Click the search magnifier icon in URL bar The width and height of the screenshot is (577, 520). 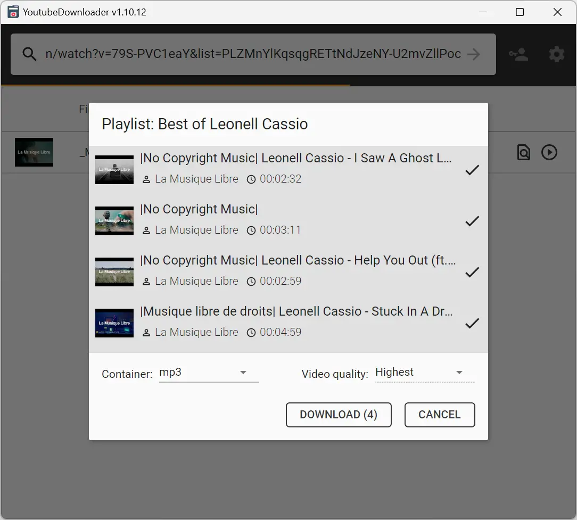point(29,54)
